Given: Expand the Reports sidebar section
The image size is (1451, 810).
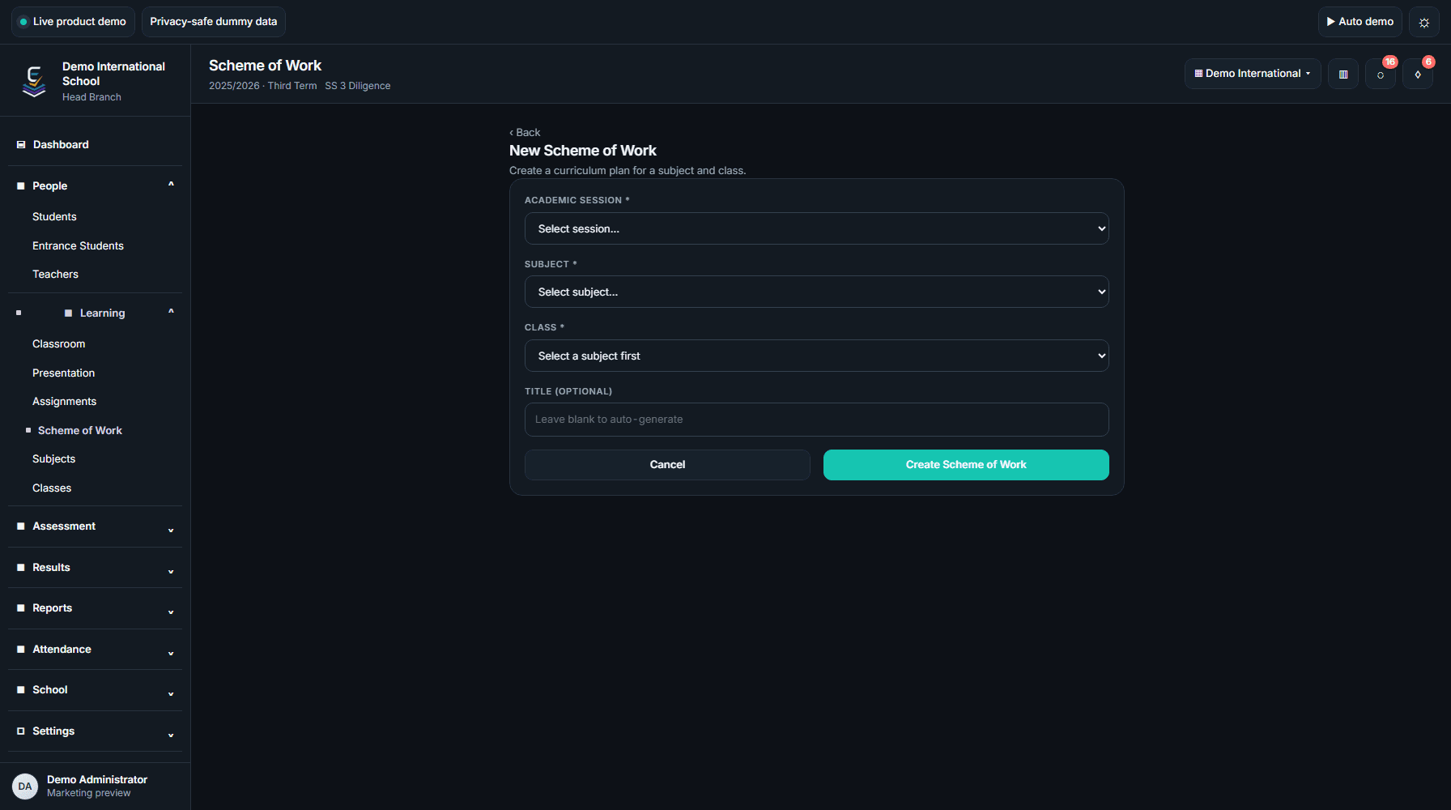Looking at the screenshot, I should 95,608.
